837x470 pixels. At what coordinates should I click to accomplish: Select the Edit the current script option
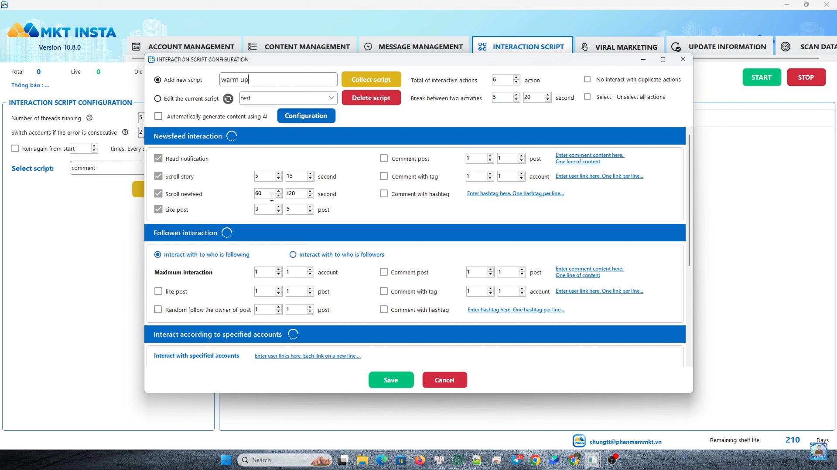pos(157,98)
